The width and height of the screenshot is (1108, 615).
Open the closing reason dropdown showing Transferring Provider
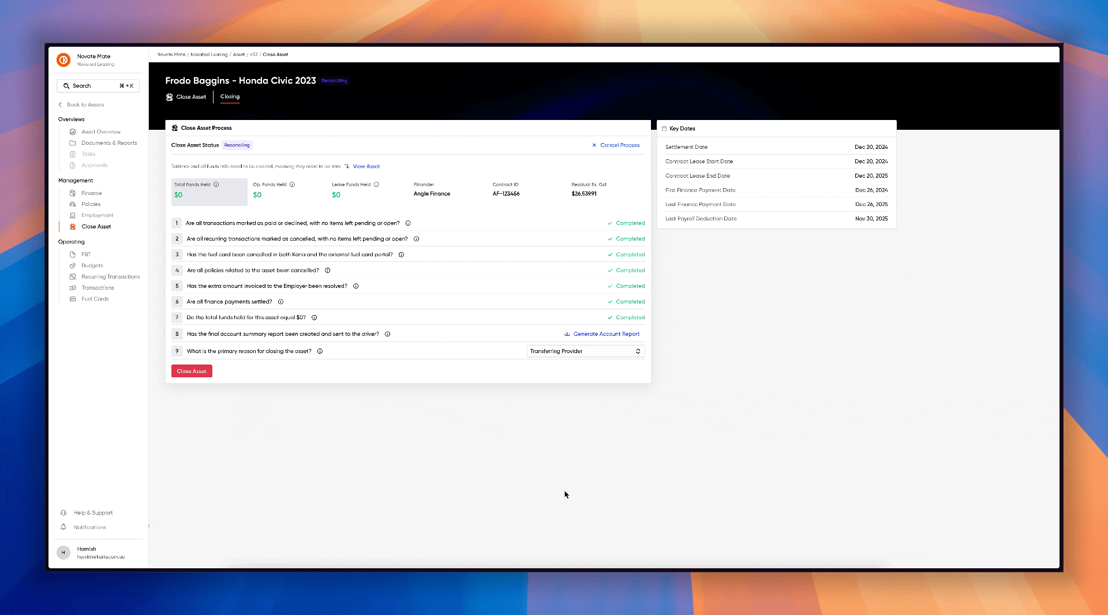click(585, 351)
